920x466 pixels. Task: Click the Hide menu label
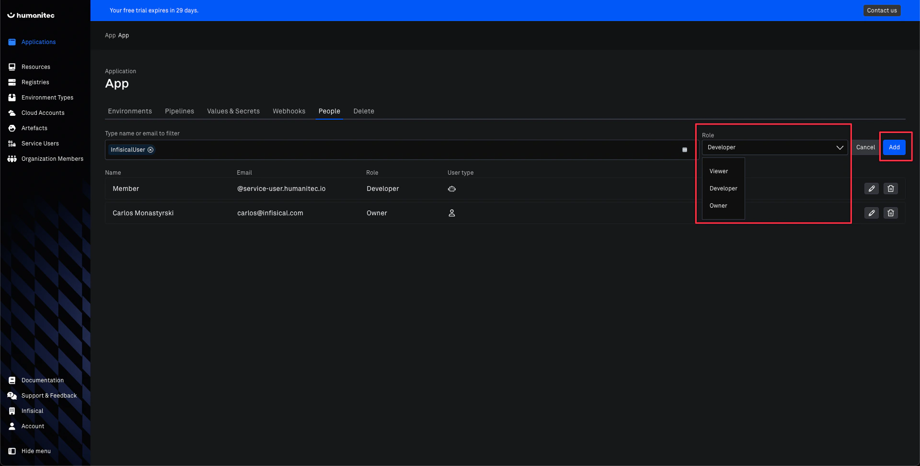pyautogui.click(x=36, y=451)
